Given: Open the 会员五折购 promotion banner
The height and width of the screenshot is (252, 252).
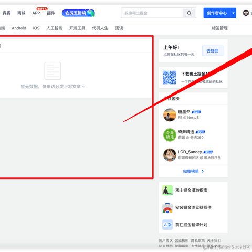Looking at the screenshot, I should (78, 13).
